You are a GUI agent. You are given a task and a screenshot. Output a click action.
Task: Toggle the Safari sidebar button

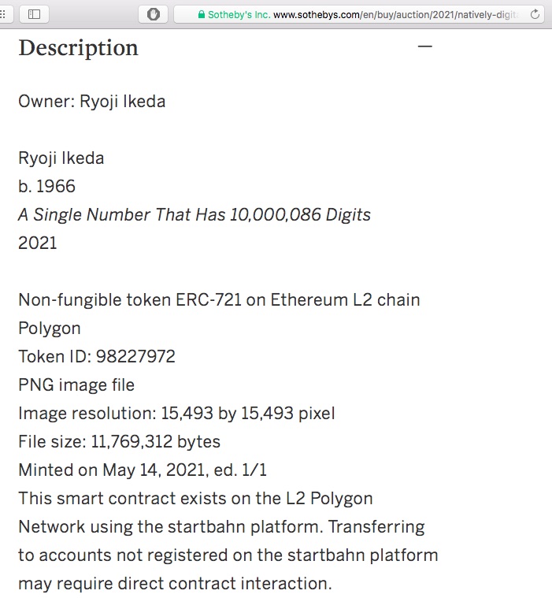[34, 14]
